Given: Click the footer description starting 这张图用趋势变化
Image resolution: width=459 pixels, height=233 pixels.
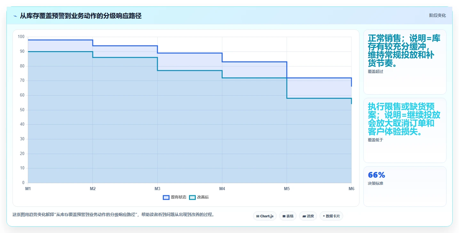Looking at the screenshot, I should tap(113, 214).
